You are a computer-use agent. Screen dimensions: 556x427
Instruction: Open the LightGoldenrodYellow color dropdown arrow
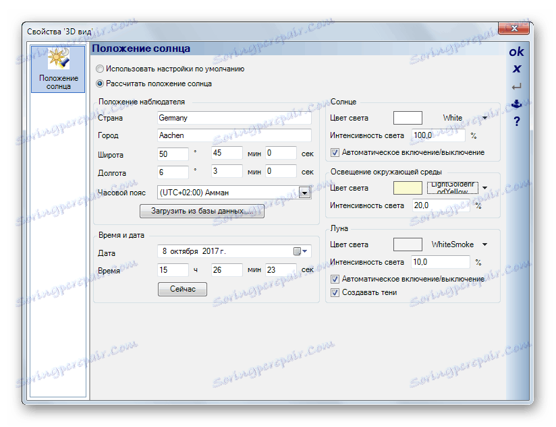[484, 188]
